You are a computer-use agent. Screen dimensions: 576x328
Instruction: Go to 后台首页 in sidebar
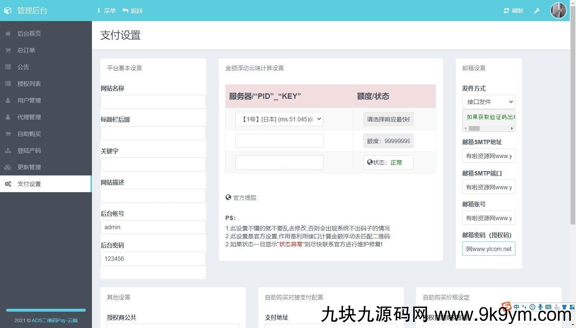(29, 33)
